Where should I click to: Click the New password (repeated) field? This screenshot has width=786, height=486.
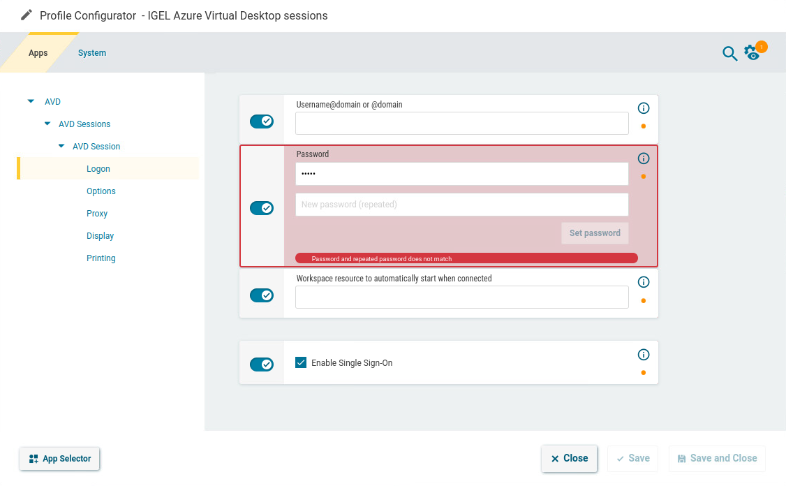coord(461,205)
